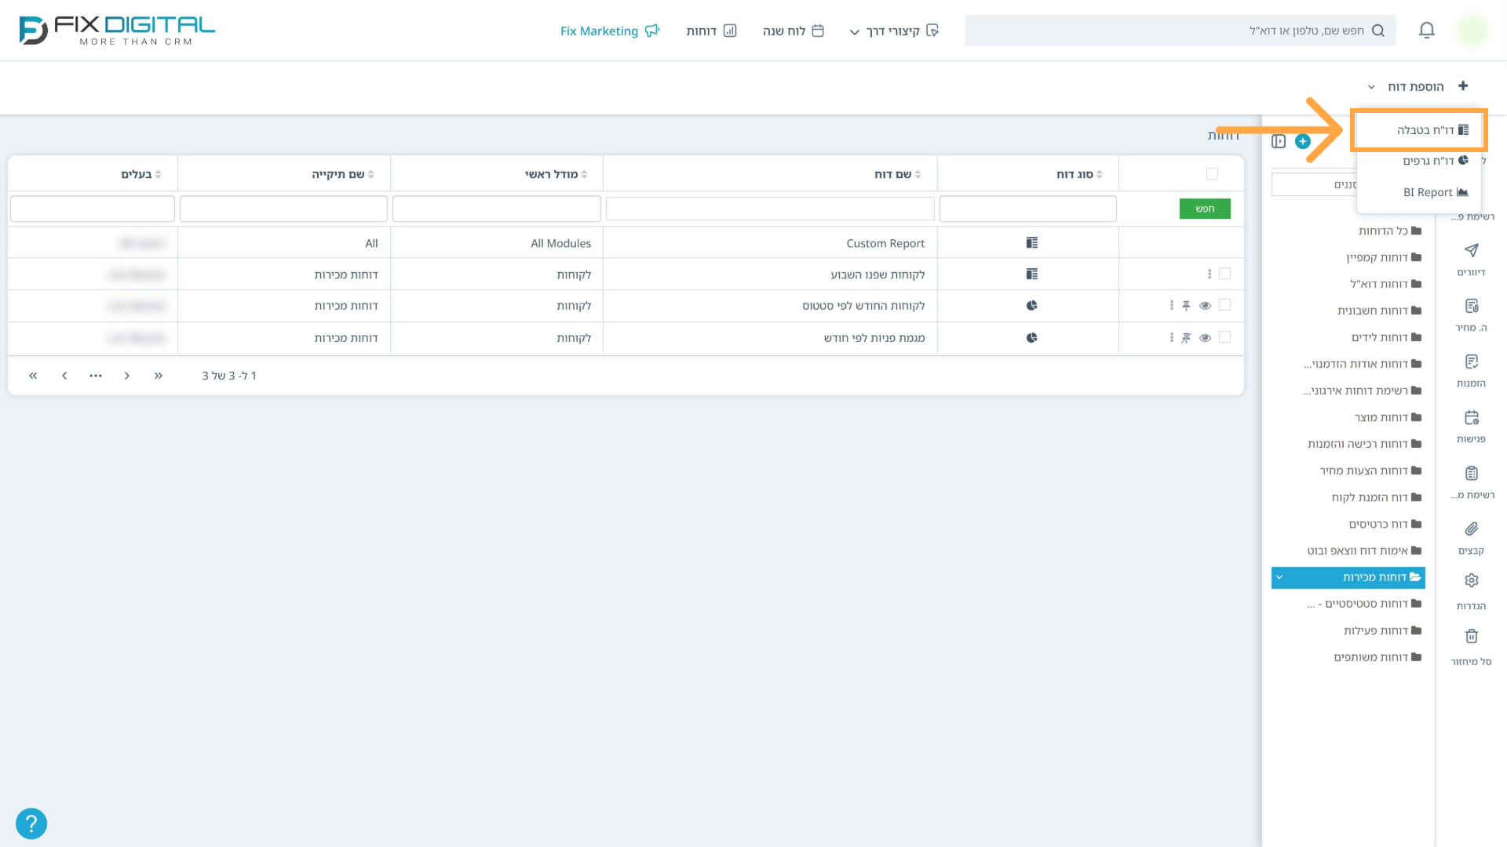Check the מגמת פניות לפי חודש row checkbox
This screenshot has height=847, width=1507.
click(x=1224, y=337)
